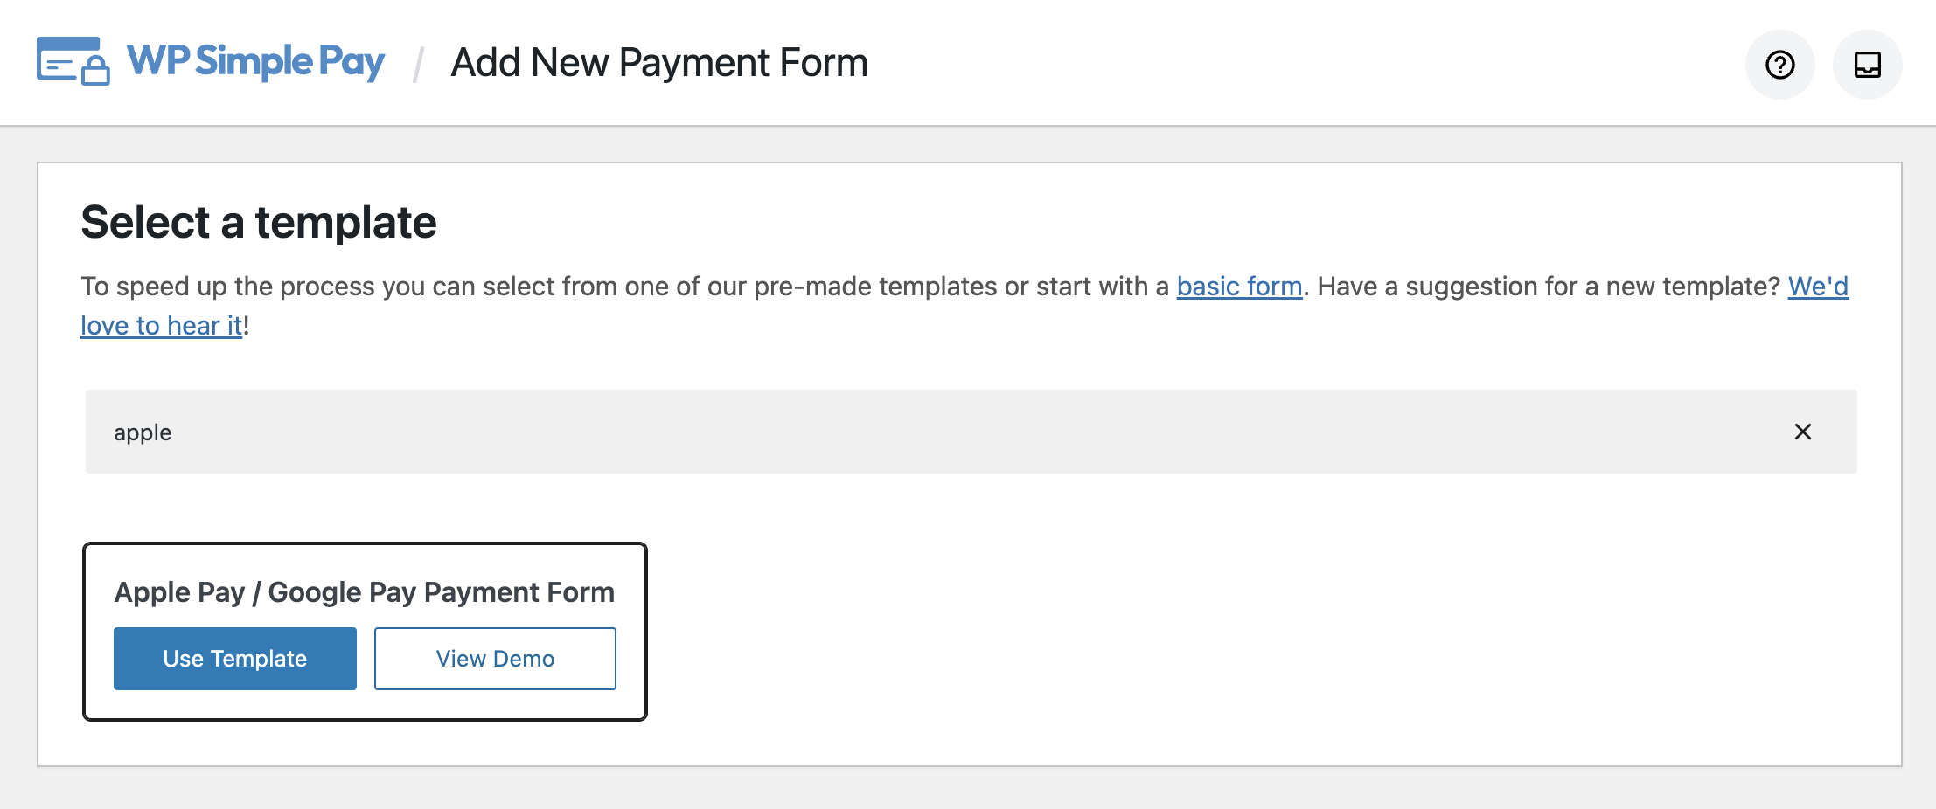Screen dimensions: 1936x809
Task: Open the inbox notifications icon in the header
Action: 1868,64
